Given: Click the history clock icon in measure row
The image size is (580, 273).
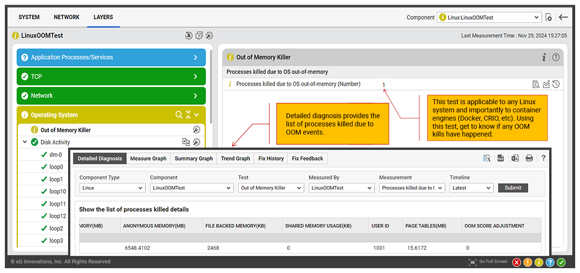Looking at the screenshot, I should pyautogui.click(x=556, y=84).
